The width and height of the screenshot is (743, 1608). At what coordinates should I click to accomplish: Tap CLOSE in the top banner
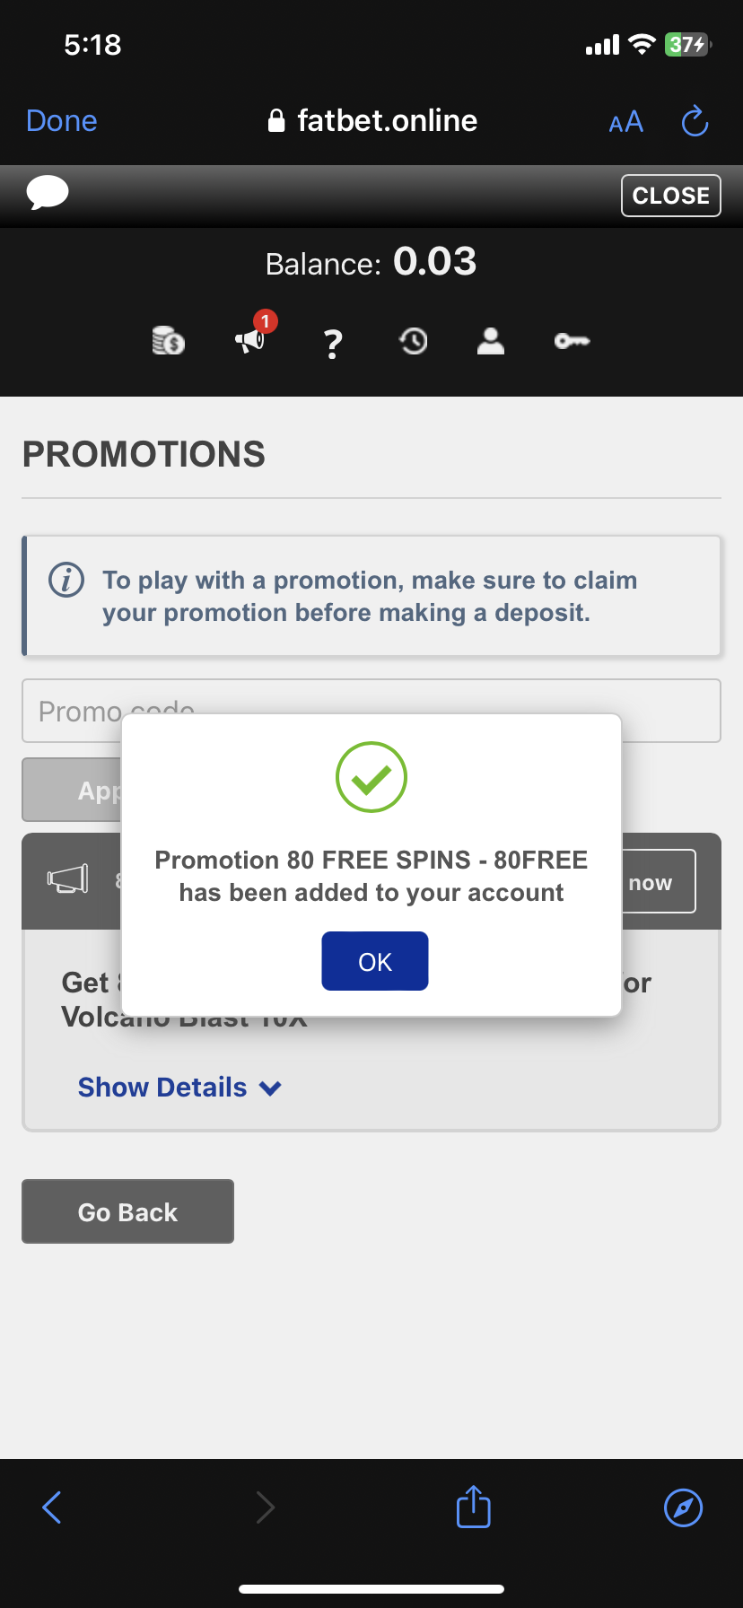click(x=670, y=195)
